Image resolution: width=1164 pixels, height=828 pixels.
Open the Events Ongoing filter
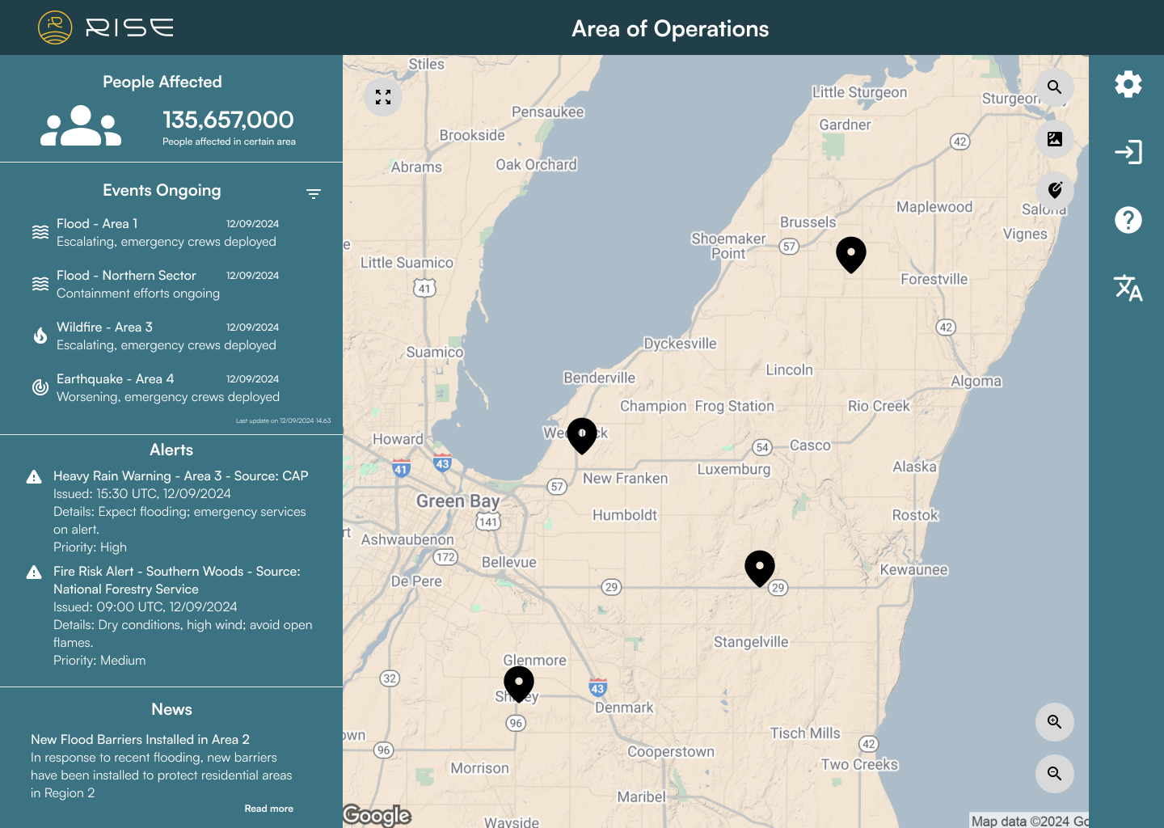314,193
